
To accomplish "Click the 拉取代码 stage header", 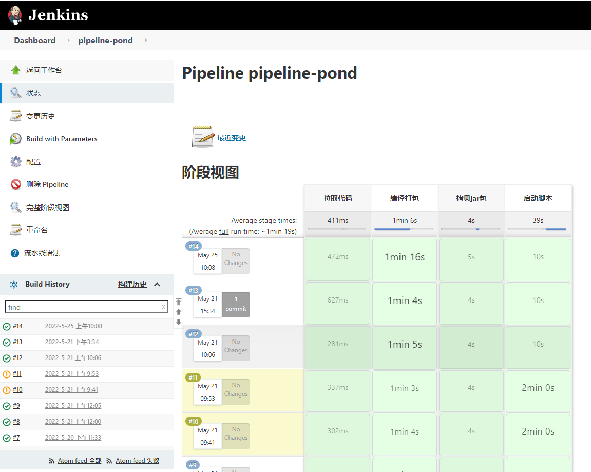I will point(338,198).
